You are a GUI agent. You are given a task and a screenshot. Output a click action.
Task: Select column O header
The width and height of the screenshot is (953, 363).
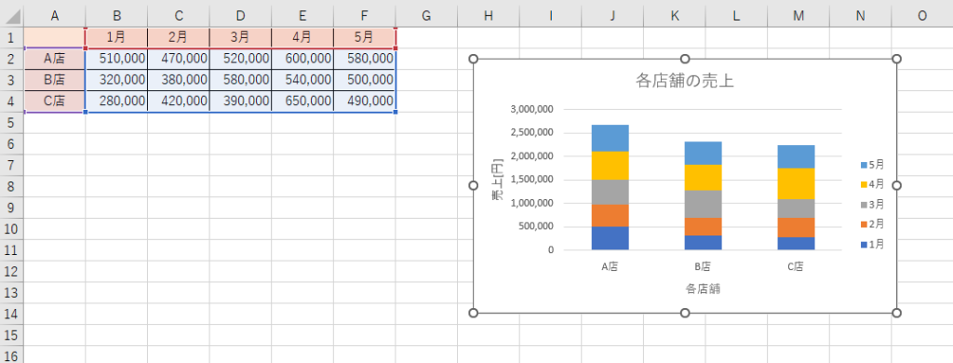click(x=922, y=16)
